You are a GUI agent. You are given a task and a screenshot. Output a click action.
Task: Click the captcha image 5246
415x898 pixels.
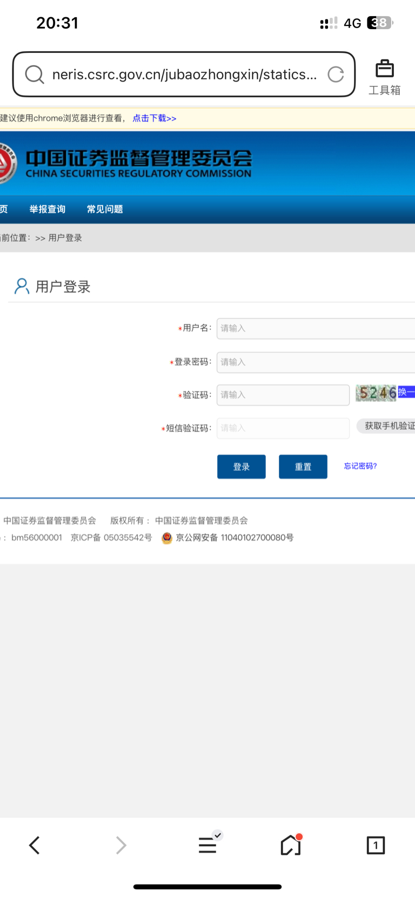tap(376, 393)
